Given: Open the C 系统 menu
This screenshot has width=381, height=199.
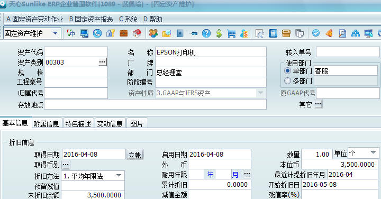Looking at the screenshot, I should 128,19.
